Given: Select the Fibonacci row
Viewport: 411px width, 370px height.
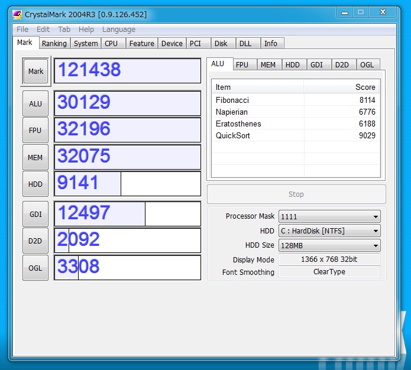Looking at the screenshot, I should pos(296,100).
